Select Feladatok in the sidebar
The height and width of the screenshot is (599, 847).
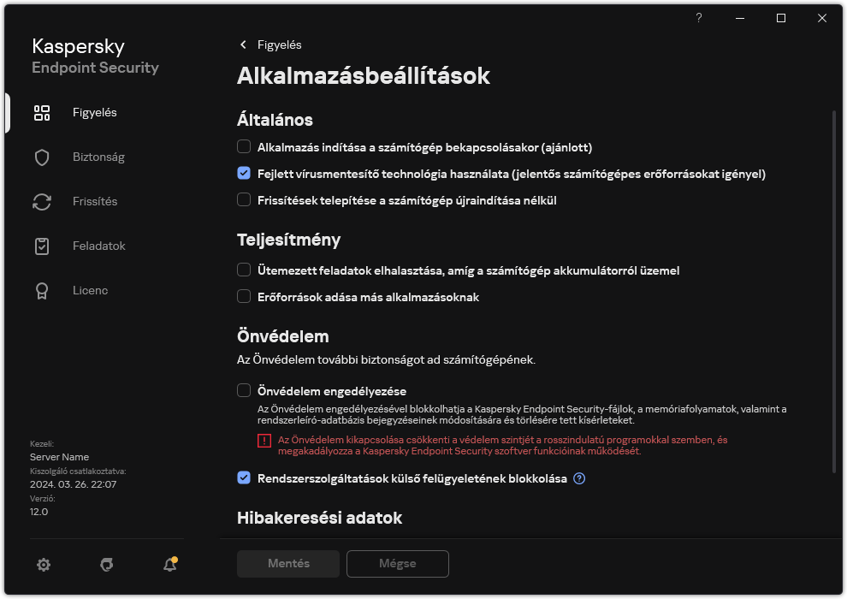pos(98,246)
